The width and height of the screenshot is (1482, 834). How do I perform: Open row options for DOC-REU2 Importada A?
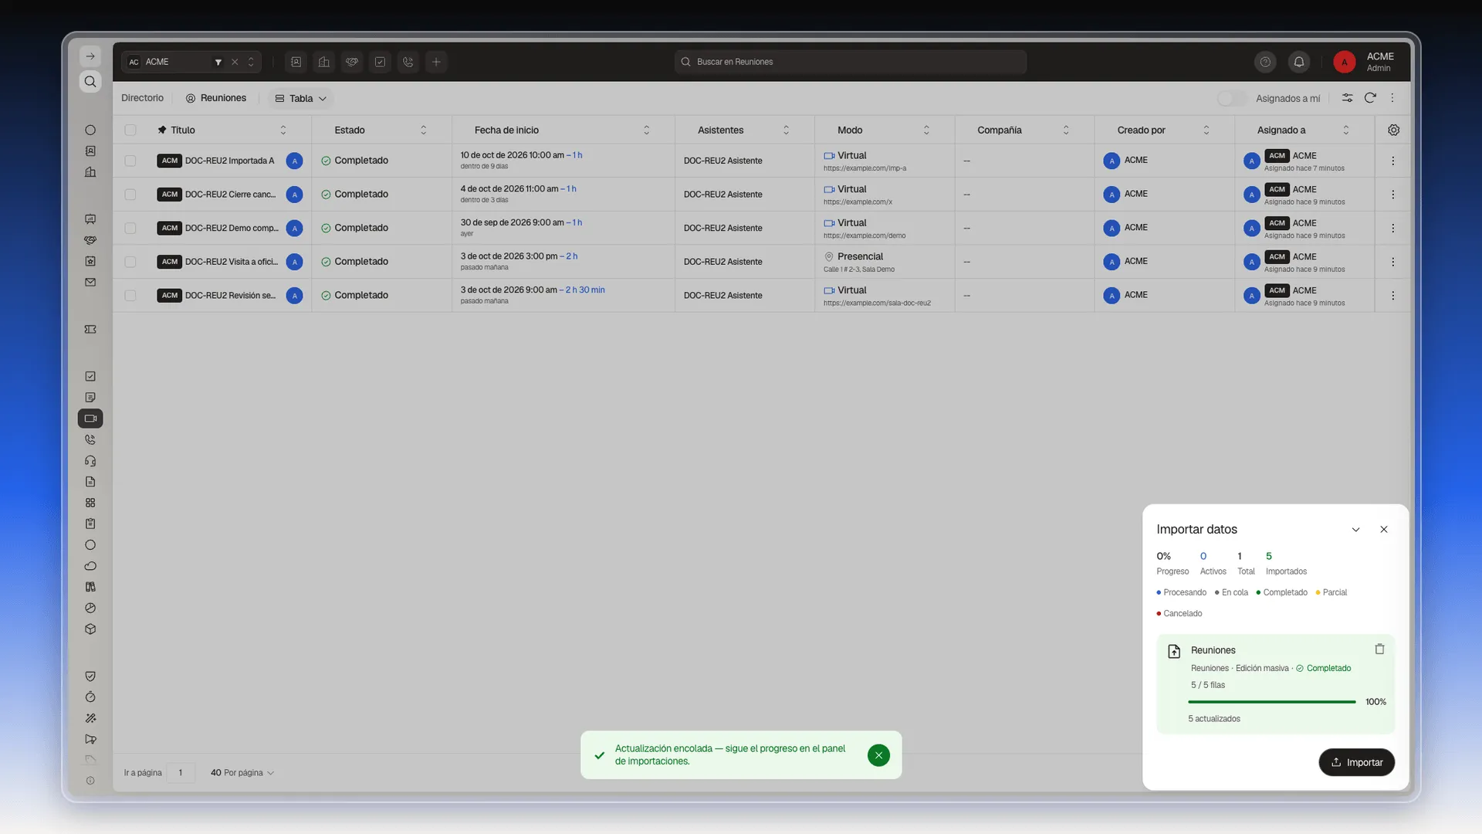coord(1392,161)
